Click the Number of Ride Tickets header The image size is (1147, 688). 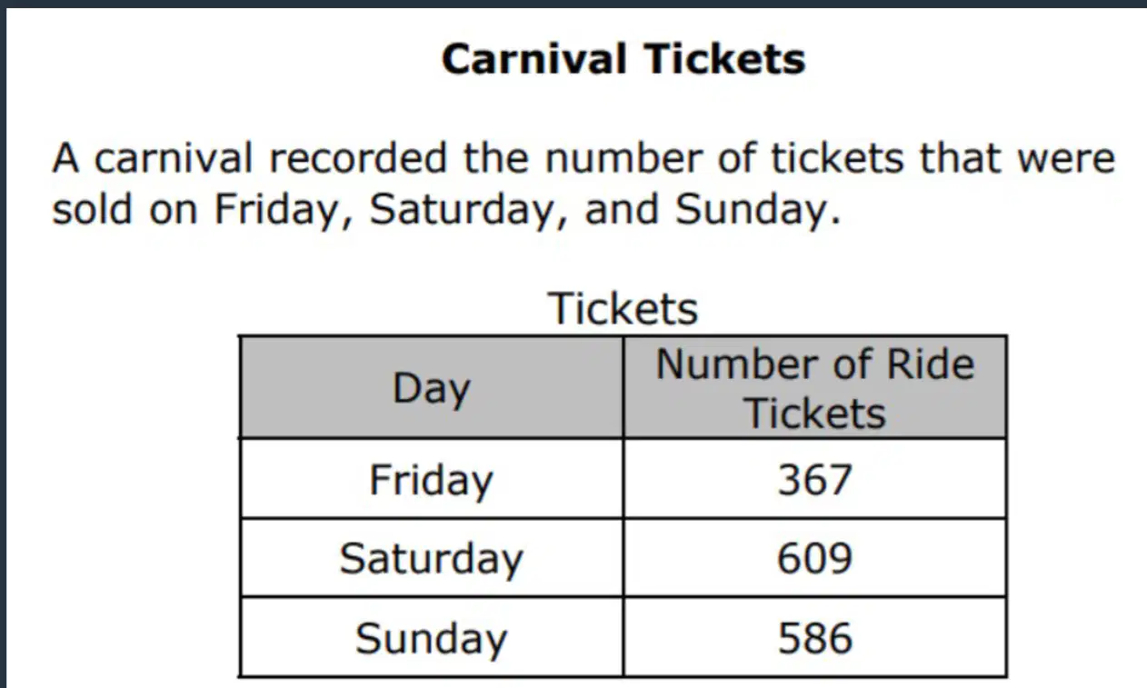(x=815, y=388)
